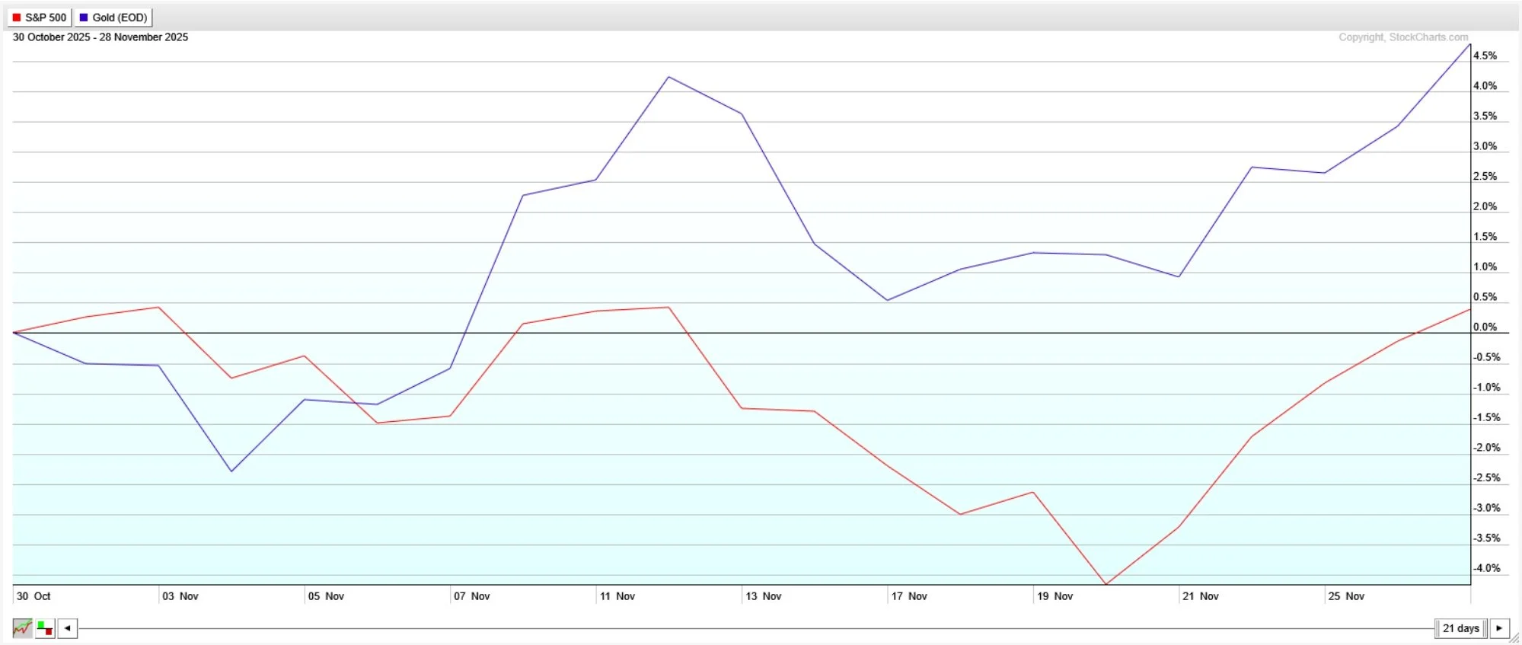Toggle the Gold (EOD) series legend button

pyautogui.click(x=113, y=18)
